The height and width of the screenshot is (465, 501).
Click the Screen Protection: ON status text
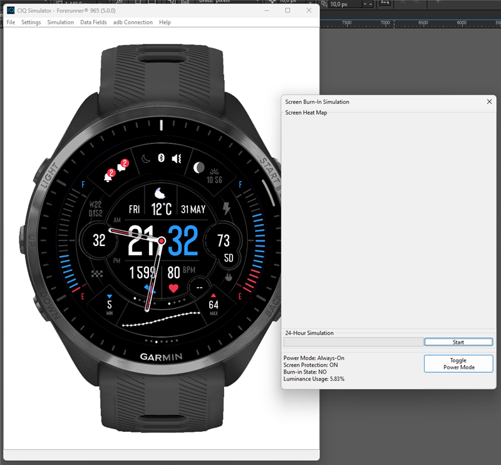311,365
